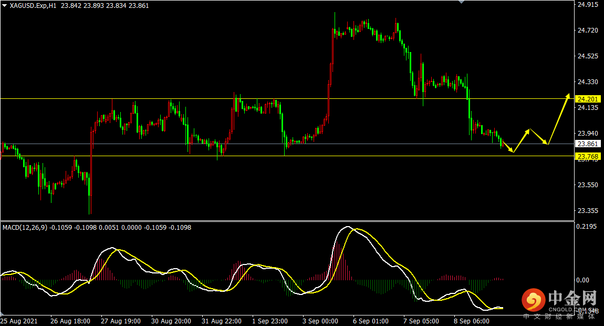Screen dimensions: 604x326
Task: Click the 8 Sep 06:00 time axis label
Action: 472,321
